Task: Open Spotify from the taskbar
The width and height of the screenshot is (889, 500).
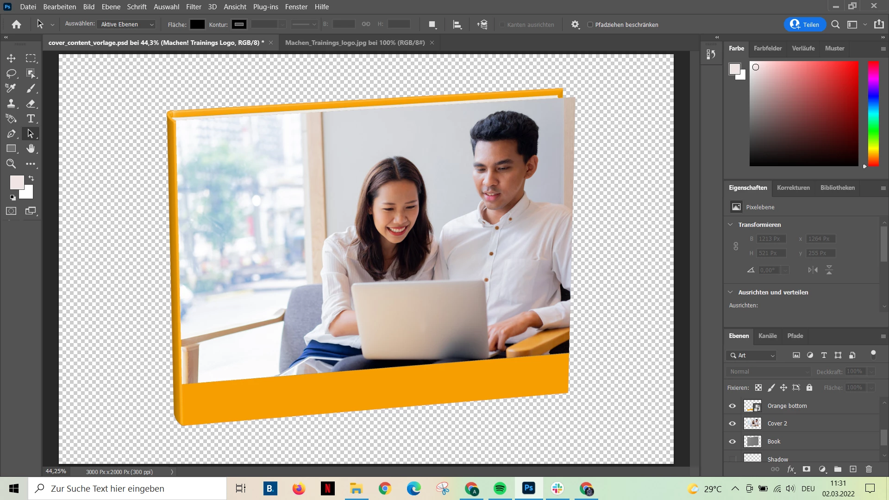Action: tap(500, 488)
